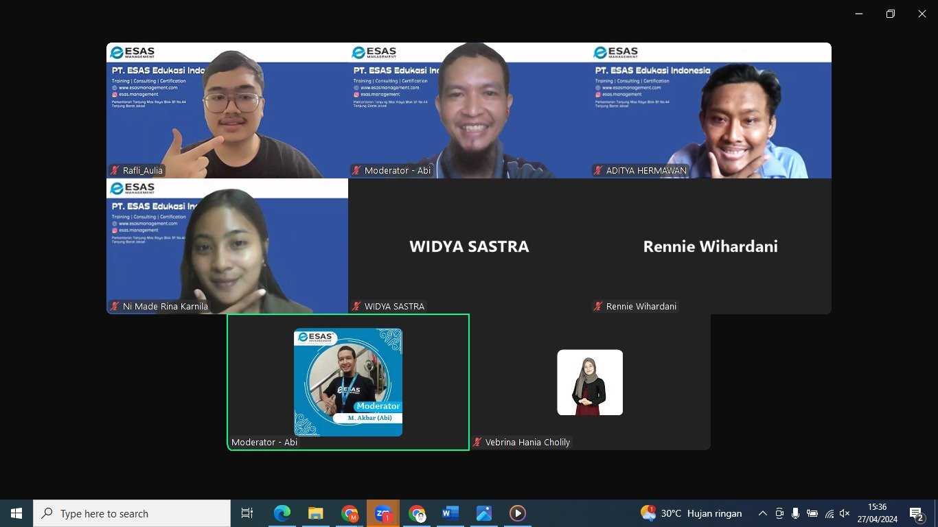Open the weather widget showing 30°C
The height and width of the screenshot is (527, 938).
pyautogui.click(x=691, y=513)
